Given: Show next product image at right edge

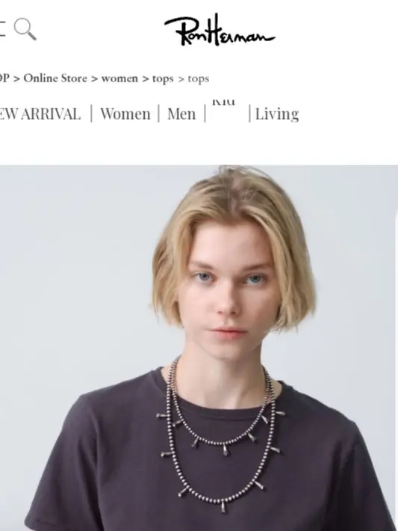Looking at the screenshot, I should (x=397, y=348).
